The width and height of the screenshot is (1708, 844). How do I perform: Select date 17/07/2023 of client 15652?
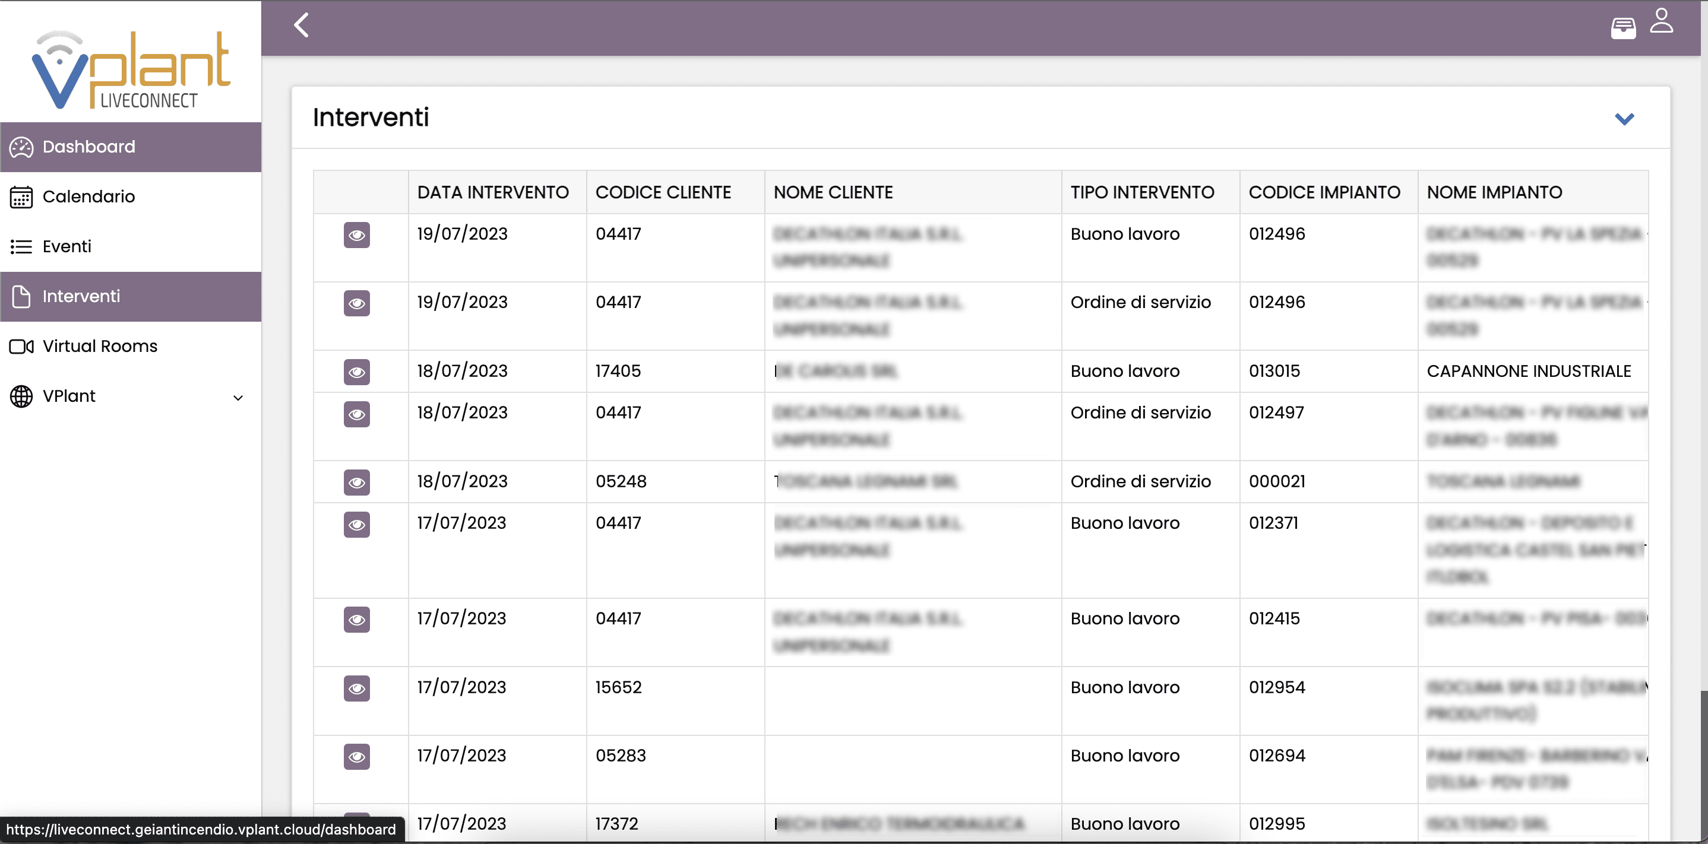497,701
